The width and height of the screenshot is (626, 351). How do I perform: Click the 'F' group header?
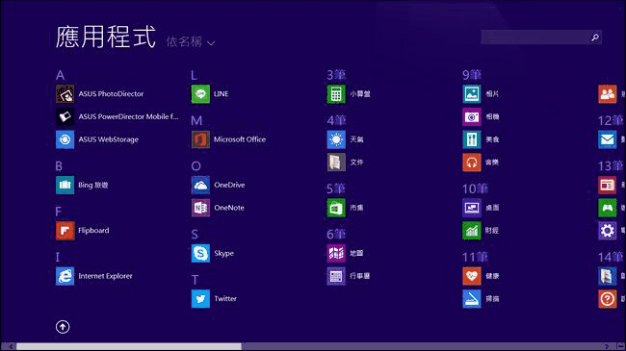(59, 212)
